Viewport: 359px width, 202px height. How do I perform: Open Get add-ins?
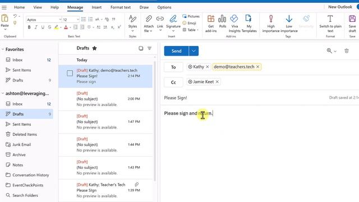coord(211,24)
